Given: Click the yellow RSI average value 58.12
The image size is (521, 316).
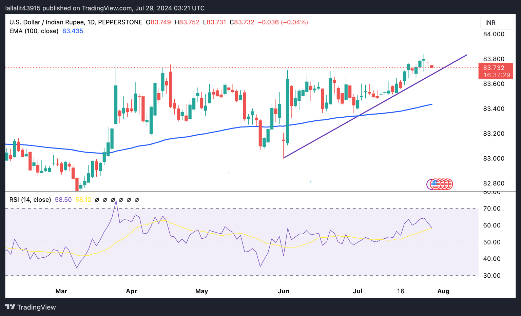Looking at the screenshot, I should click(x=83, y=200).
